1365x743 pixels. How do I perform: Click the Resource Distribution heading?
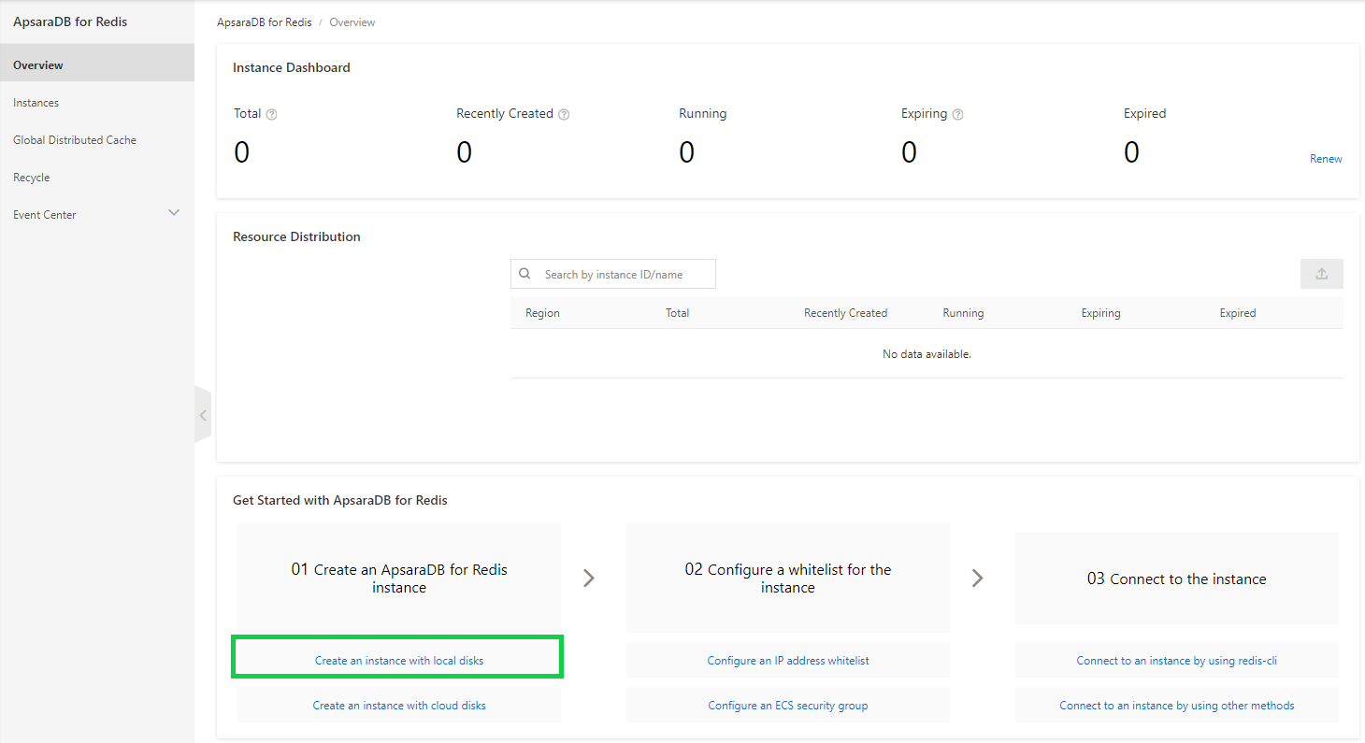pos(296,236)
